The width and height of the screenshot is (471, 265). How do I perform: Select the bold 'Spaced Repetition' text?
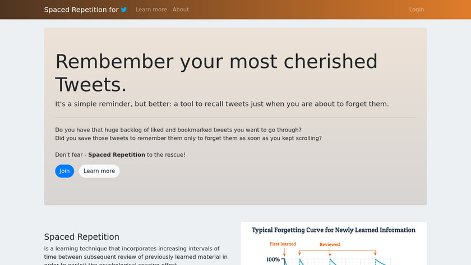(x=117, y=154)
